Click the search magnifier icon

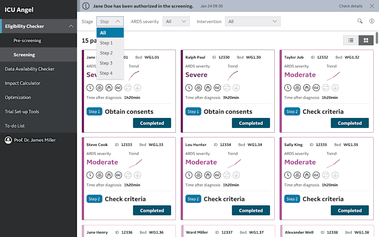click(x=360, y=21)
